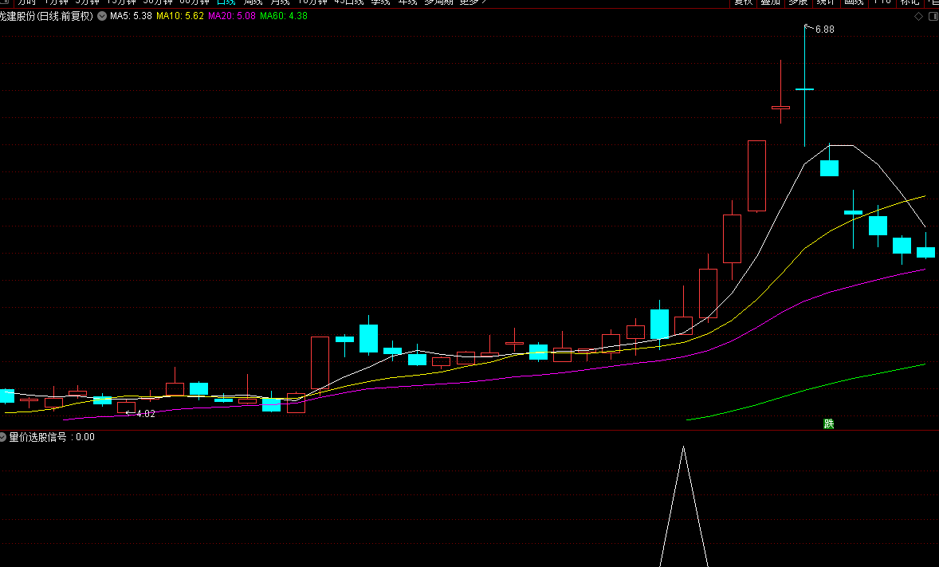Click the 复权 button

click(x=743, y=2)
